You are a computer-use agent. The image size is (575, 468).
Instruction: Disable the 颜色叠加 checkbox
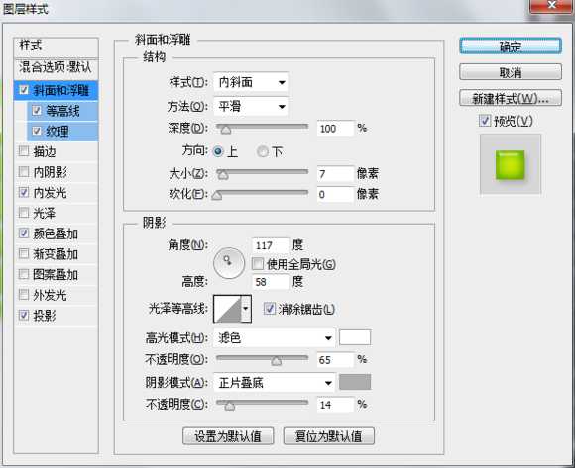click(24, 234)
